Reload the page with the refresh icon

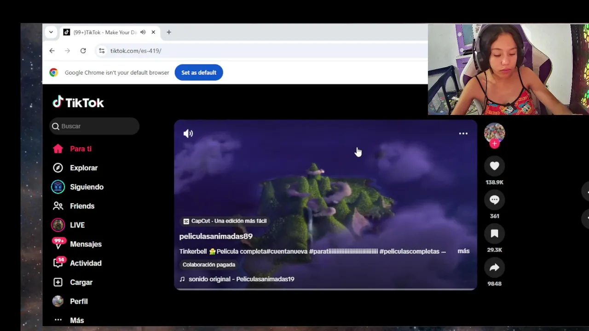click(83, 51)
